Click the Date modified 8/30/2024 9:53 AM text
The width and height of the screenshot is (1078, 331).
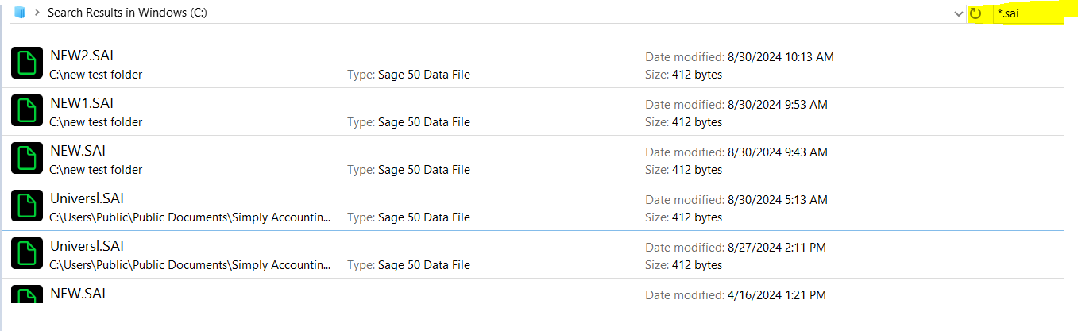click(736, 105)
